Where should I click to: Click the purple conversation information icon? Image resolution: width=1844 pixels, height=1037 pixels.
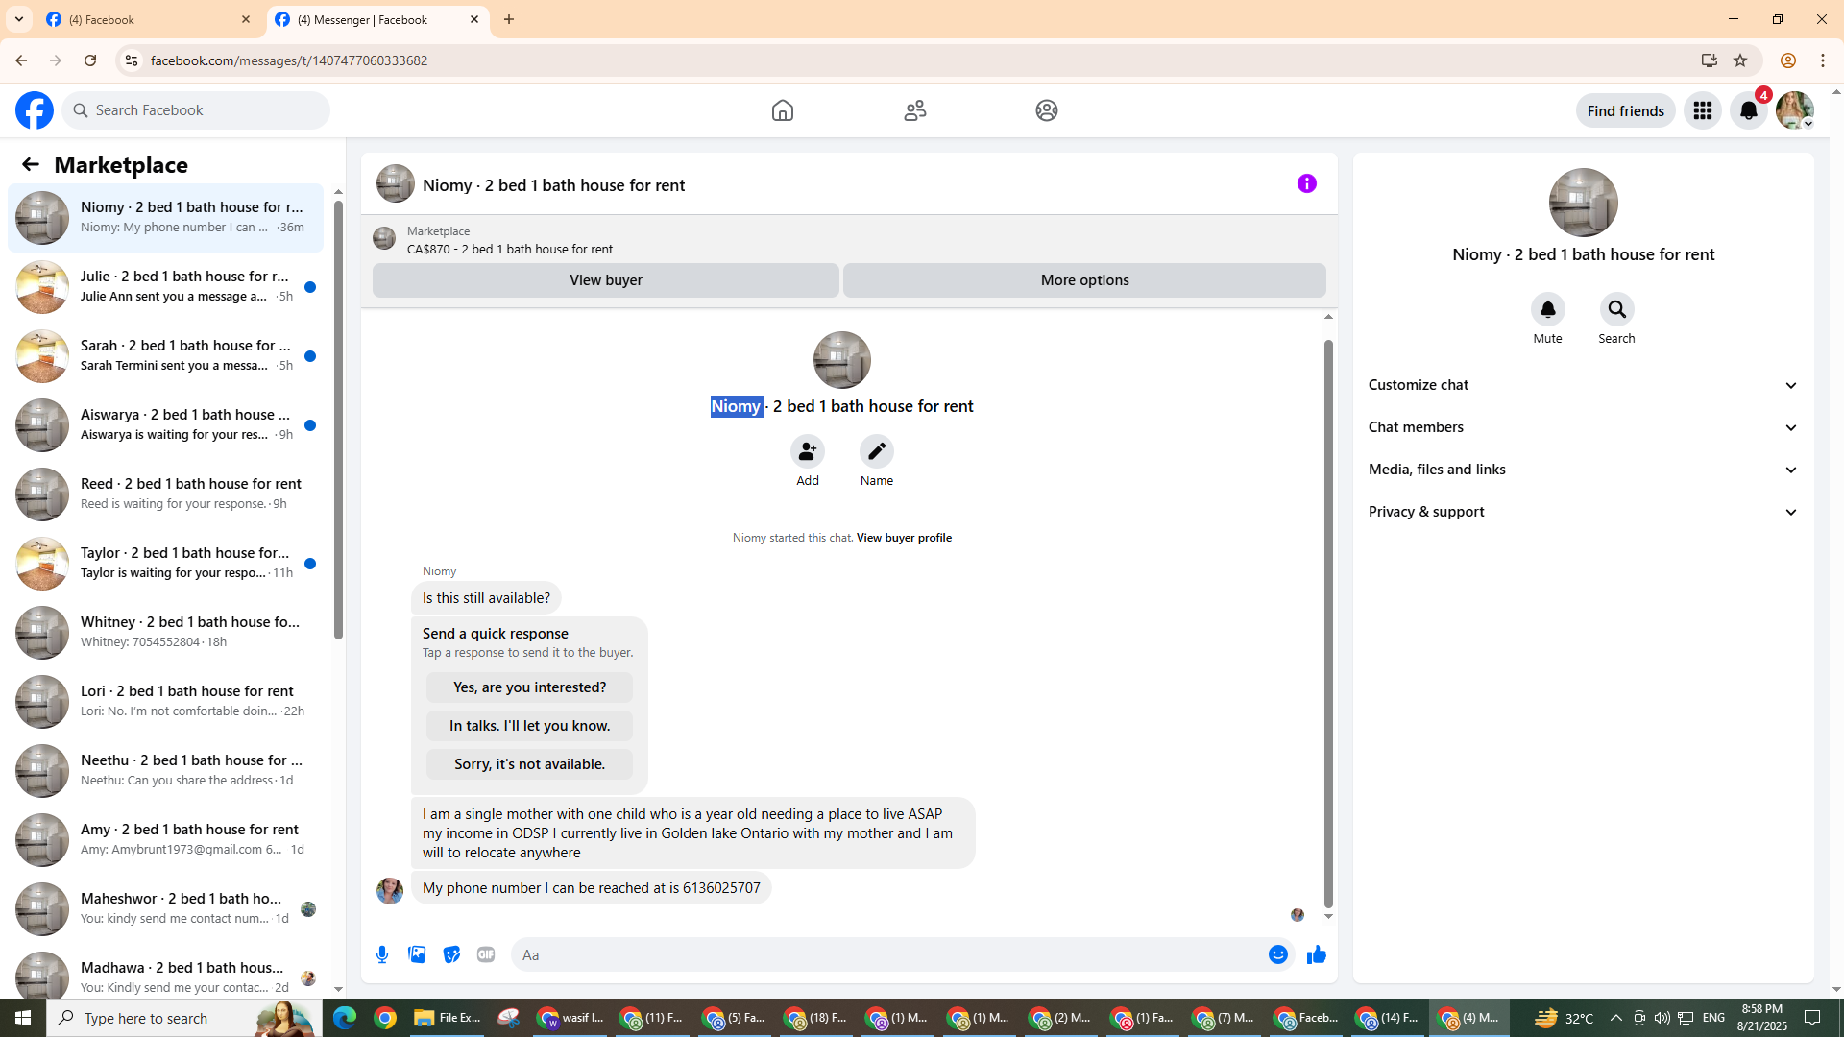(1306, 183)
